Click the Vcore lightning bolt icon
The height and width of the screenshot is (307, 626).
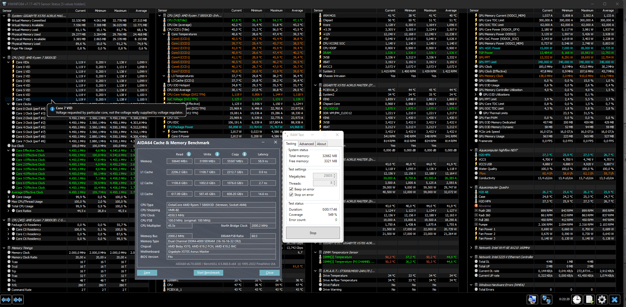320,25
